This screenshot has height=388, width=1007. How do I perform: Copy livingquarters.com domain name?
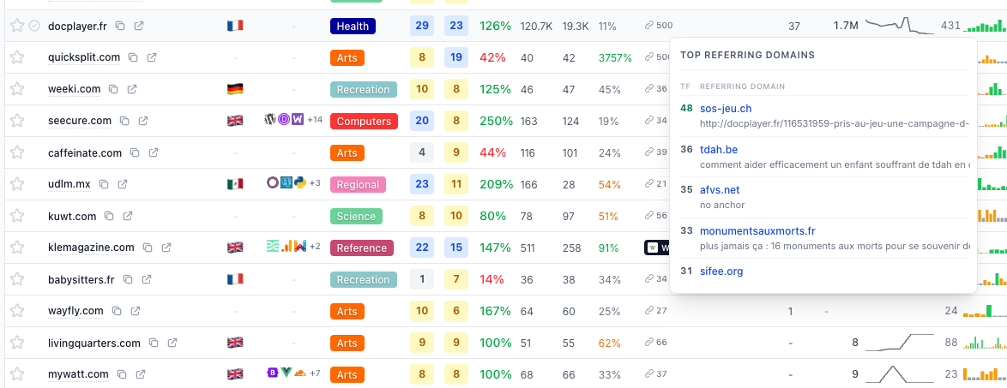pyautogui.click(x=154, y=343)
